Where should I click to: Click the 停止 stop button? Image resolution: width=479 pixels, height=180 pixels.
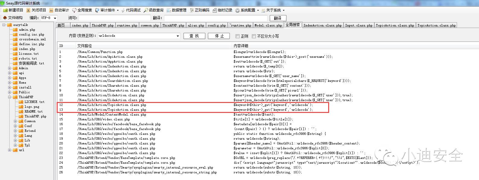click(x=219, y=36)
